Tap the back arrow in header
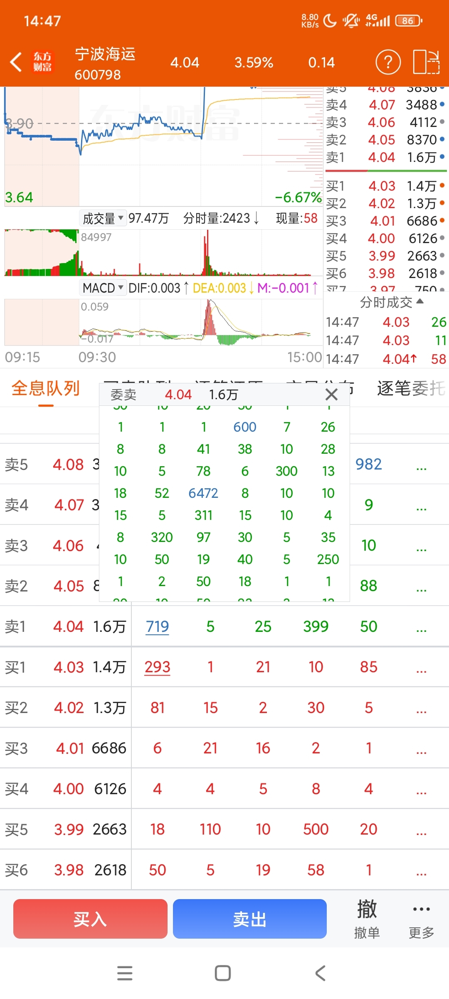The height and width of the screenshot is (999, 449). click(x=16, y=62)
